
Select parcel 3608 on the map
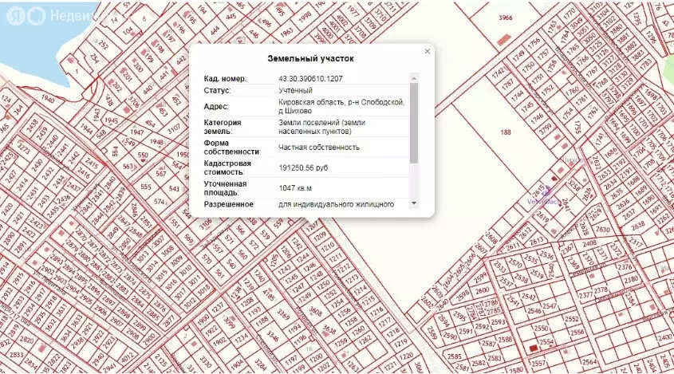[316, 313]
